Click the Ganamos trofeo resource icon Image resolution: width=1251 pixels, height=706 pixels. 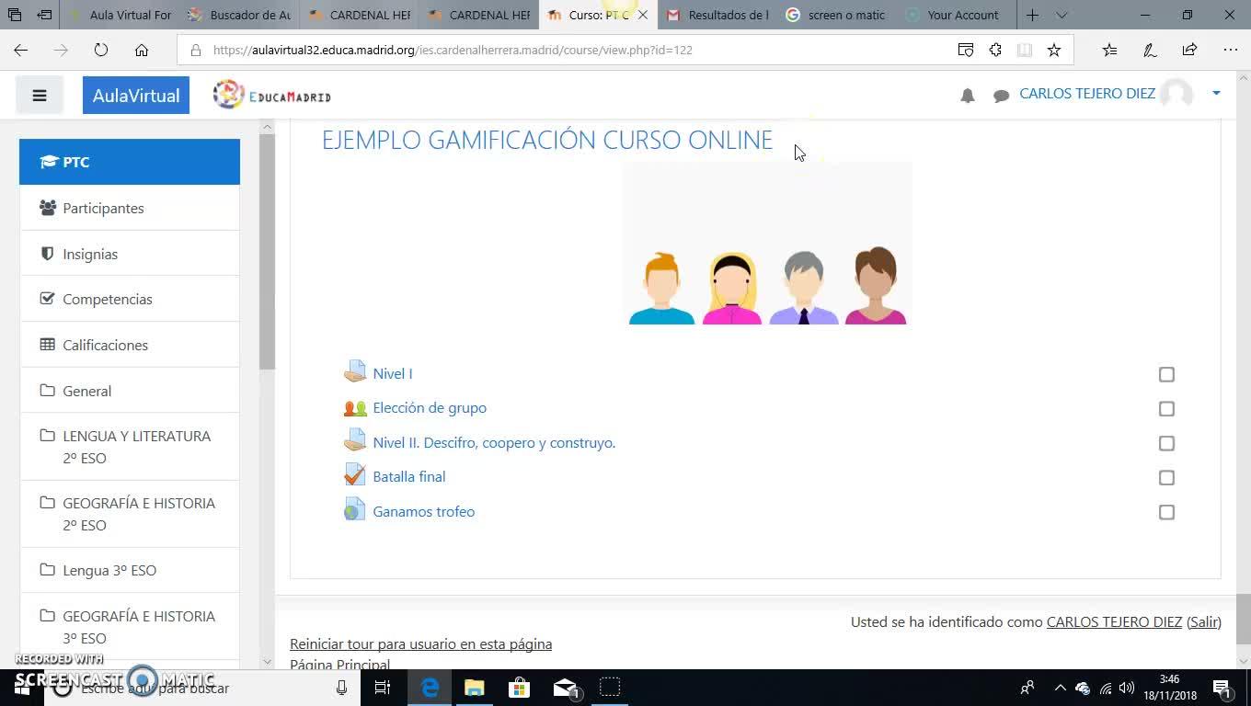(355, 511)
